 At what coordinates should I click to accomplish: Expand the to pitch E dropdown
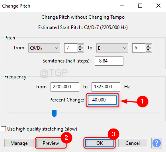pyautogui.click(x=112, y=48)
